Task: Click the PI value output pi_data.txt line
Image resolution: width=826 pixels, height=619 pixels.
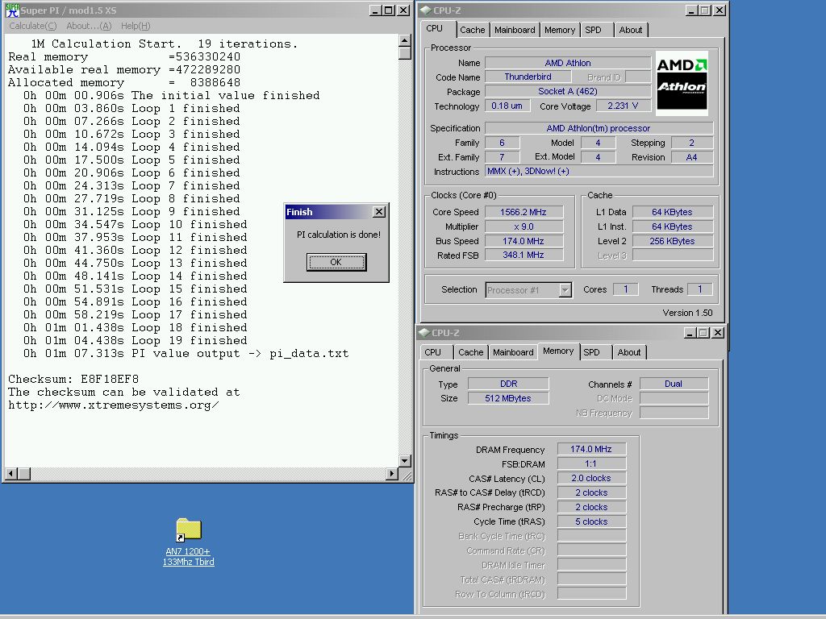Action: [x=186, y=354]
